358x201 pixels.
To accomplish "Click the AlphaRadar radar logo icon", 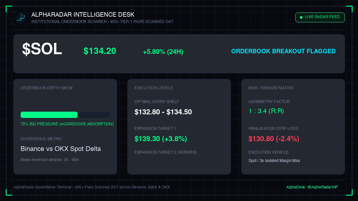I will coord(21,18).
